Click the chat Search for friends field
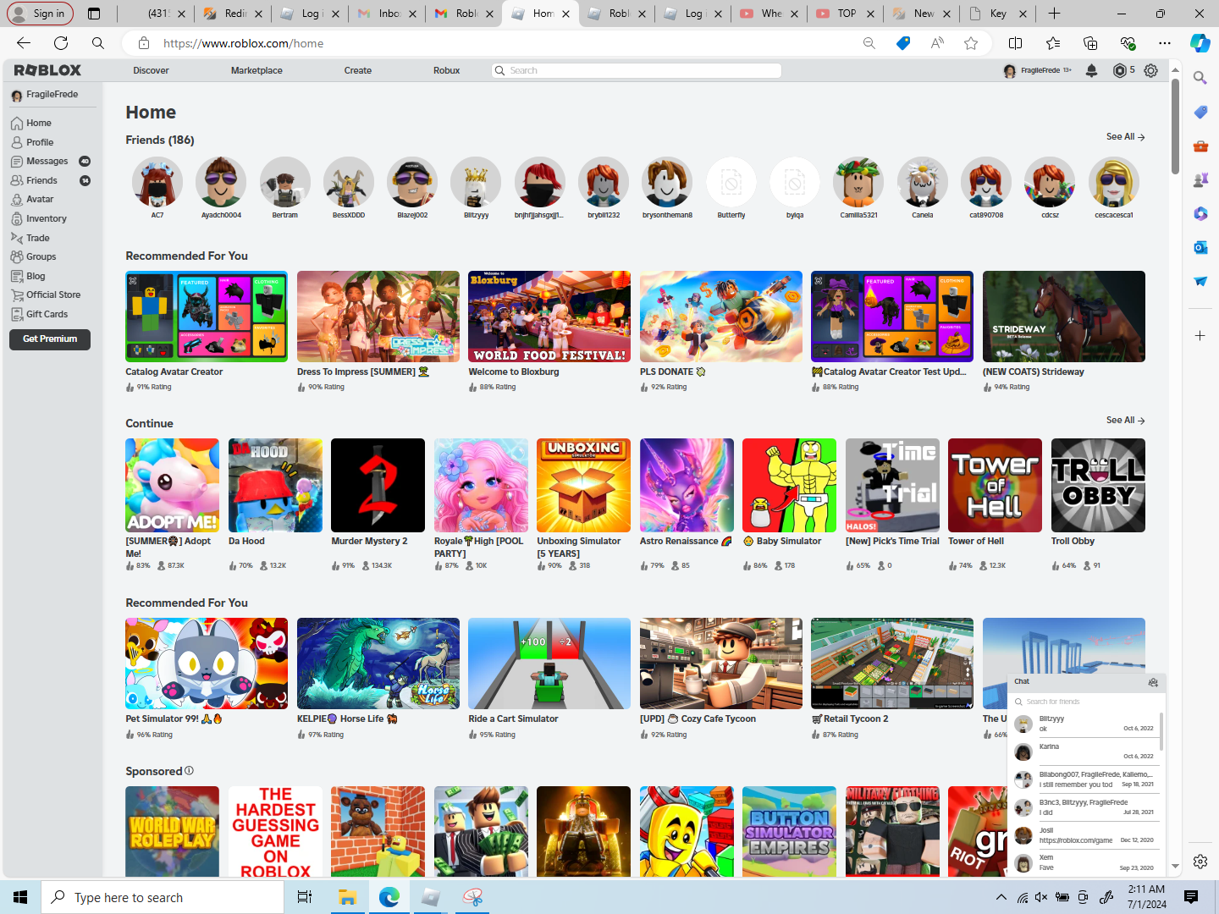This screenshot has width=1219, height=914. pos(1086,702)
